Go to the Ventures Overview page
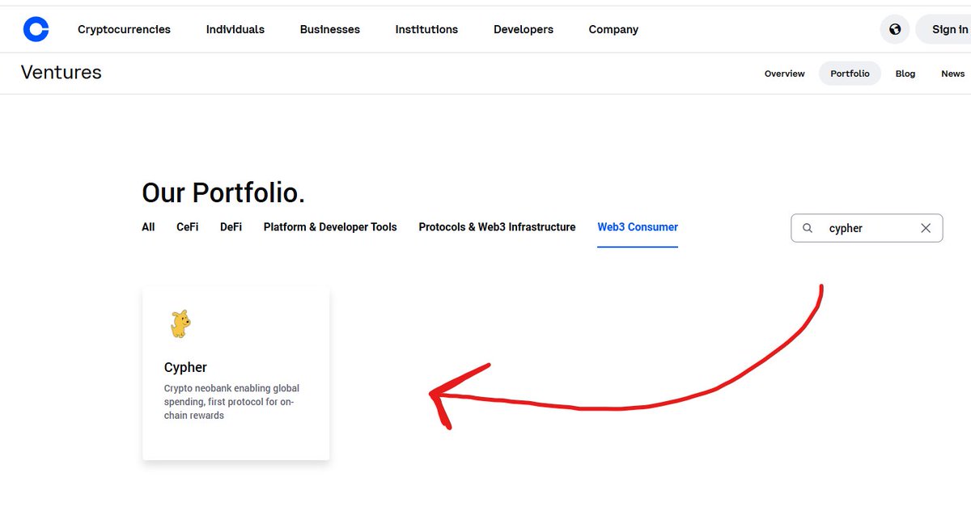Viewport: 971px width, 507px height. pyautogui.click(x=785, y=74)
